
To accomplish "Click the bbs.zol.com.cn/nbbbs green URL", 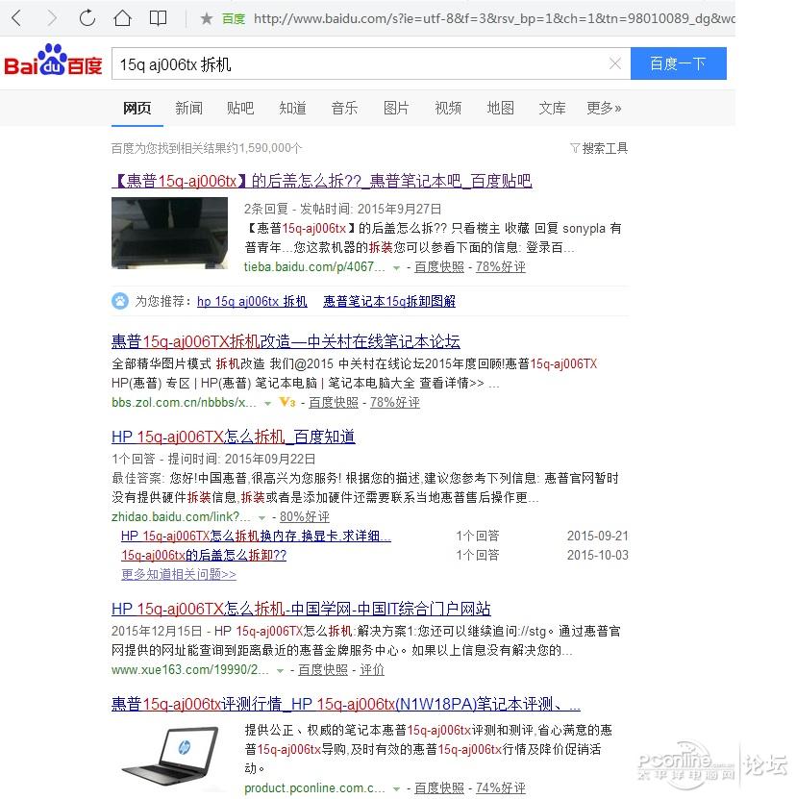I will coord(184,403).
